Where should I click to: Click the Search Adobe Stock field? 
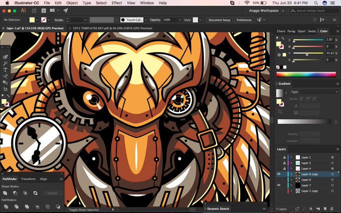(x=314, y=11)
